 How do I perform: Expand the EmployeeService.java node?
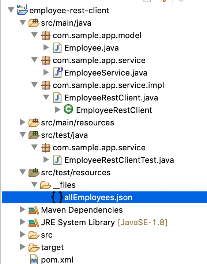[46, 72]
